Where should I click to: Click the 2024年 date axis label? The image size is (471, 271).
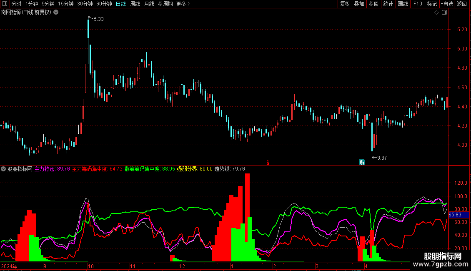(9, 266)
